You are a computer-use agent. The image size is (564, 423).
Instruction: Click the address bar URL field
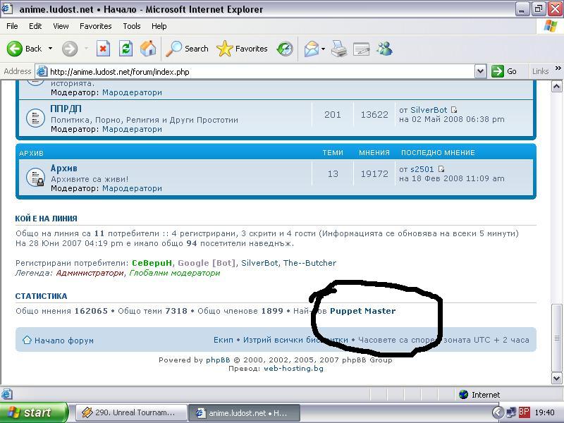261,72
